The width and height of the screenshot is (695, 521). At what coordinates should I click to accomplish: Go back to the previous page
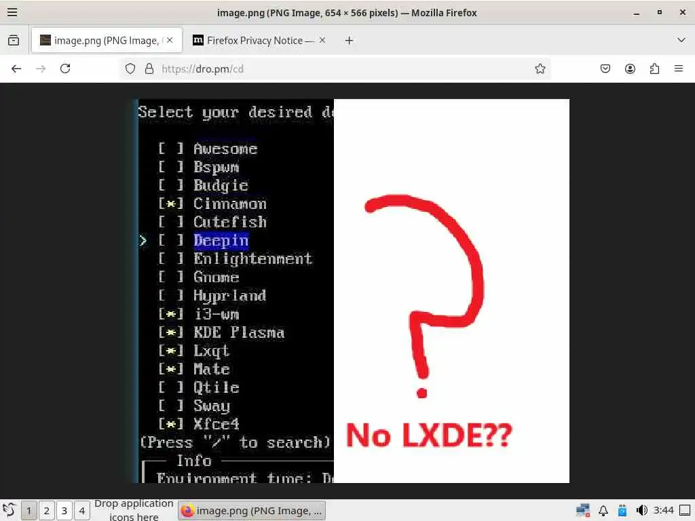coord(16,69)
